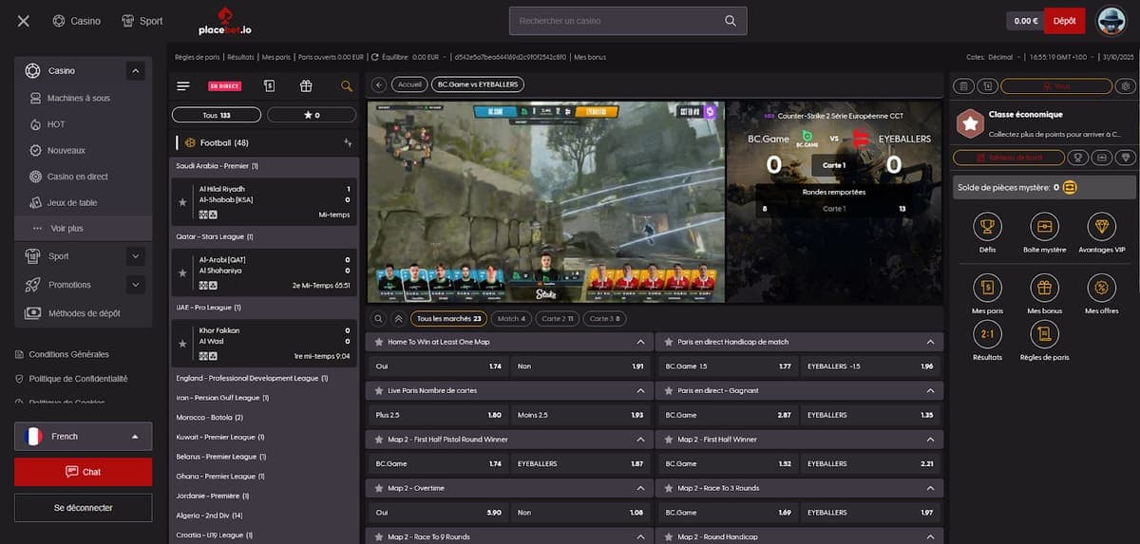Collapse the Map 2 - Overtime market

coord(640,488)
